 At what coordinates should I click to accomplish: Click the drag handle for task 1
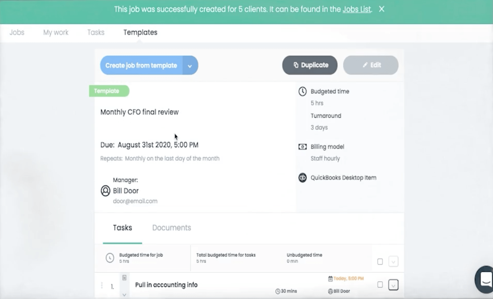point(102,285)
